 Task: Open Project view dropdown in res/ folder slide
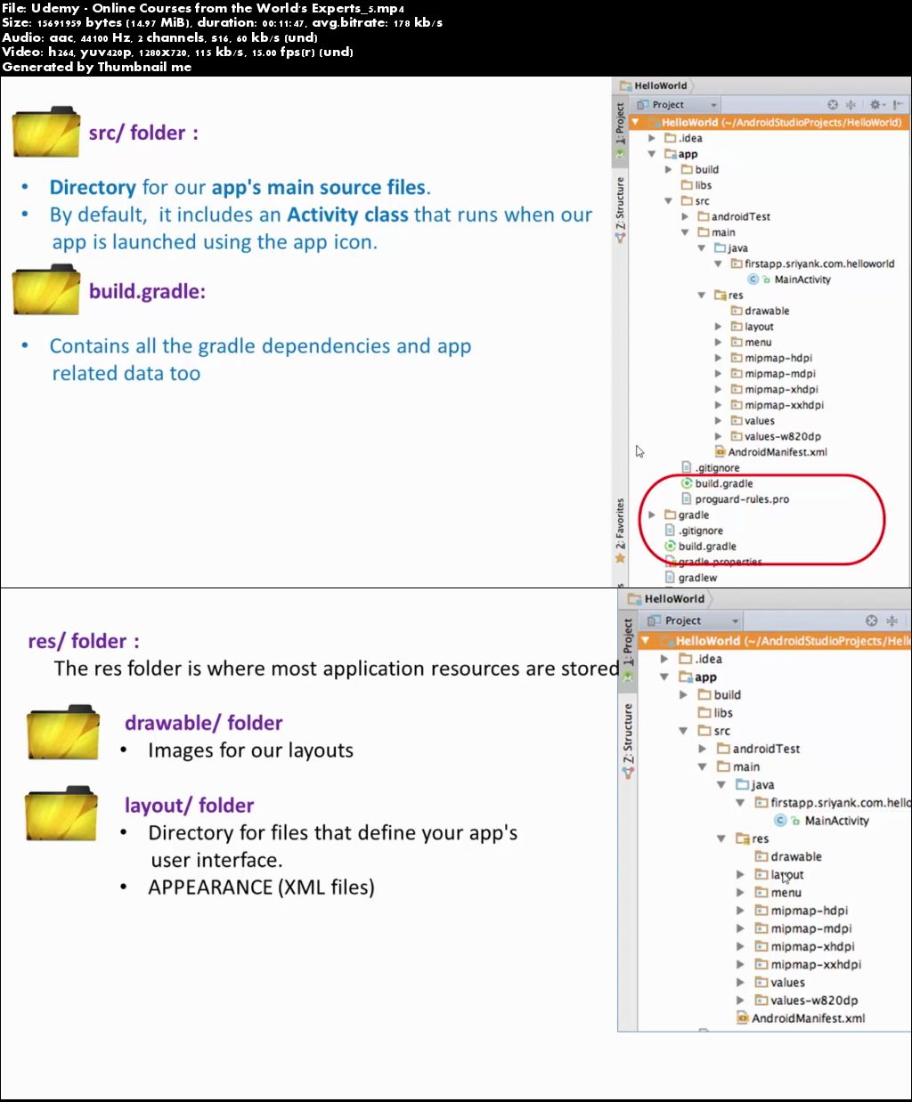click(693, 620)
